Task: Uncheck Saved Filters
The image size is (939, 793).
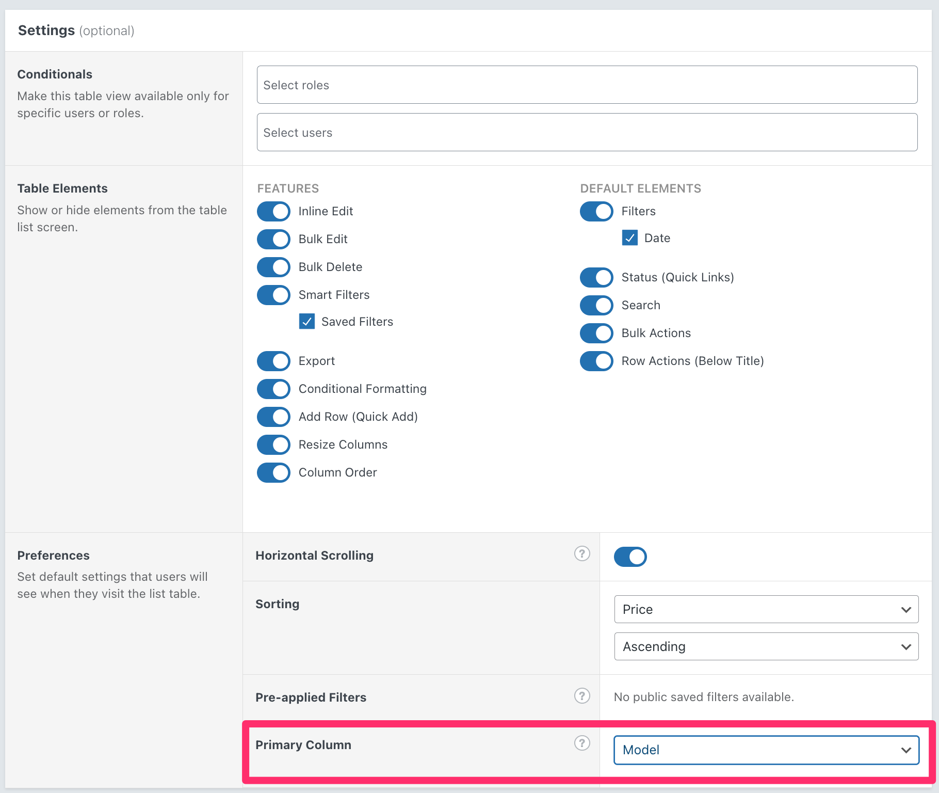Action: [x=307, y=321]
